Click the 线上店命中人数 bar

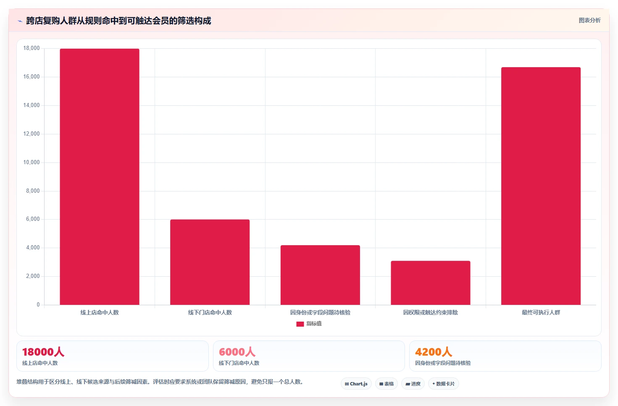click(x=100, y=177)
